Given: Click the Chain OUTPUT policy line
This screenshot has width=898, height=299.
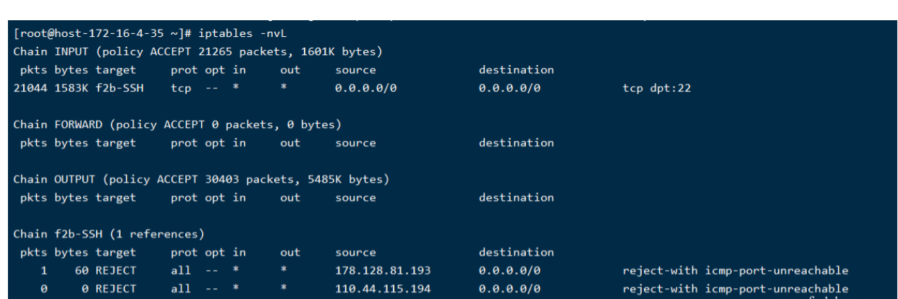Looking at the screenshot, I should pyautogui.click(x=203, y=178).
